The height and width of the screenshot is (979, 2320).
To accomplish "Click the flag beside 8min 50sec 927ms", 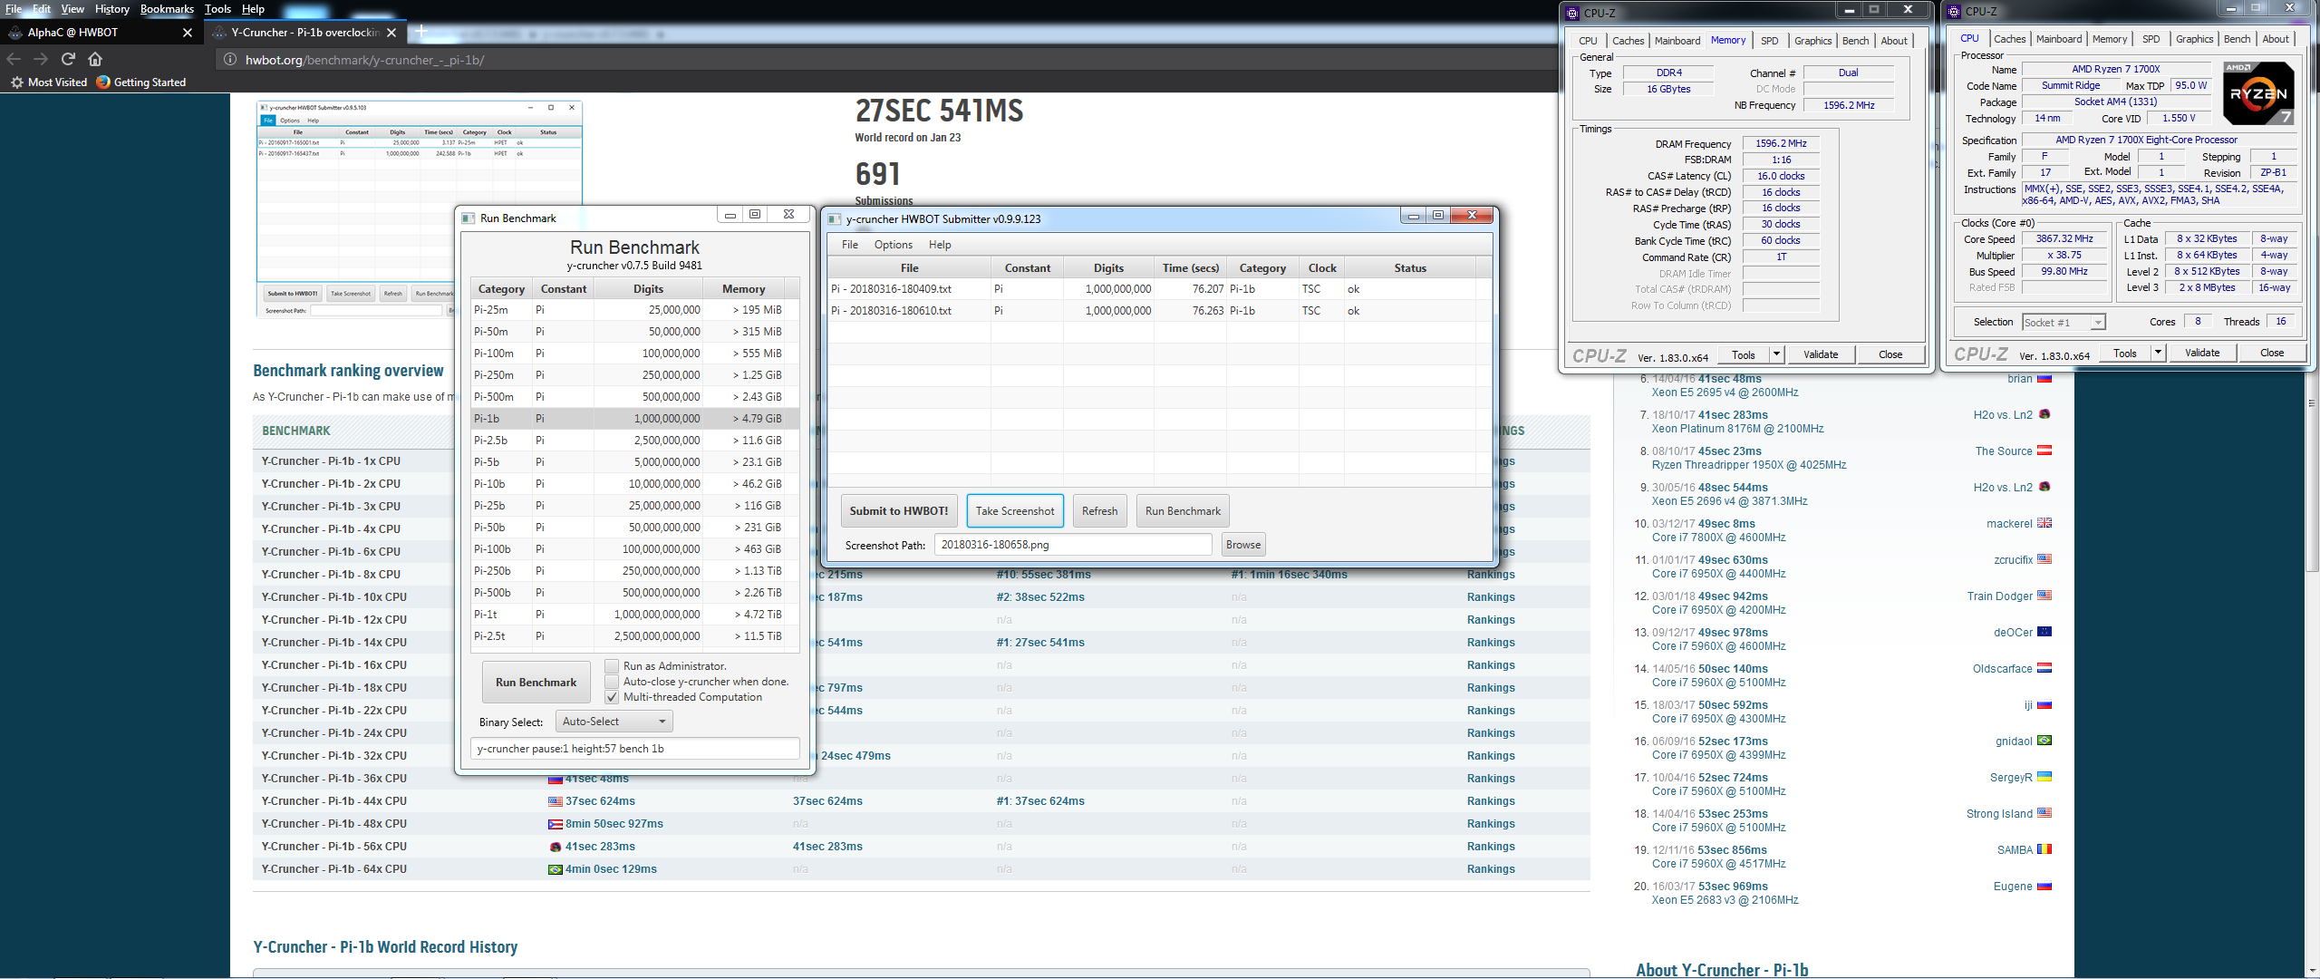I will 556,824.
